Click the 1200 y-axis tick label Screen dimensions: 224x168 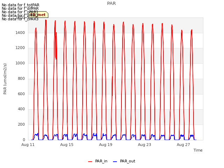pyautogui.click(x=20, y=48)
